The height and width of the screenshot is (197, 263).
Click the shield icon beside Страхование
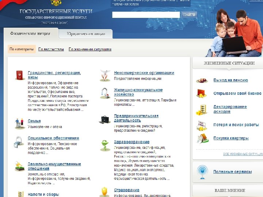pos(104,192)
